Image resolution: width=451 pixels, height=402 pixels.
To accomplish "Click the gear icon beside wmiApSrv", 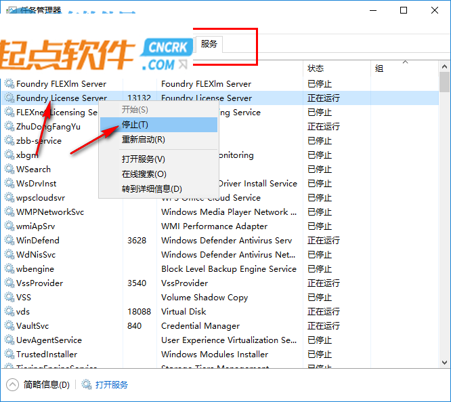I will pos(9,226).
